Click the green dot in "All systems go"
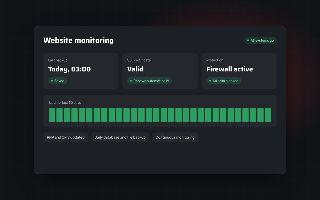320x200 pixels. pyautogui.click(x=248, y=41)
